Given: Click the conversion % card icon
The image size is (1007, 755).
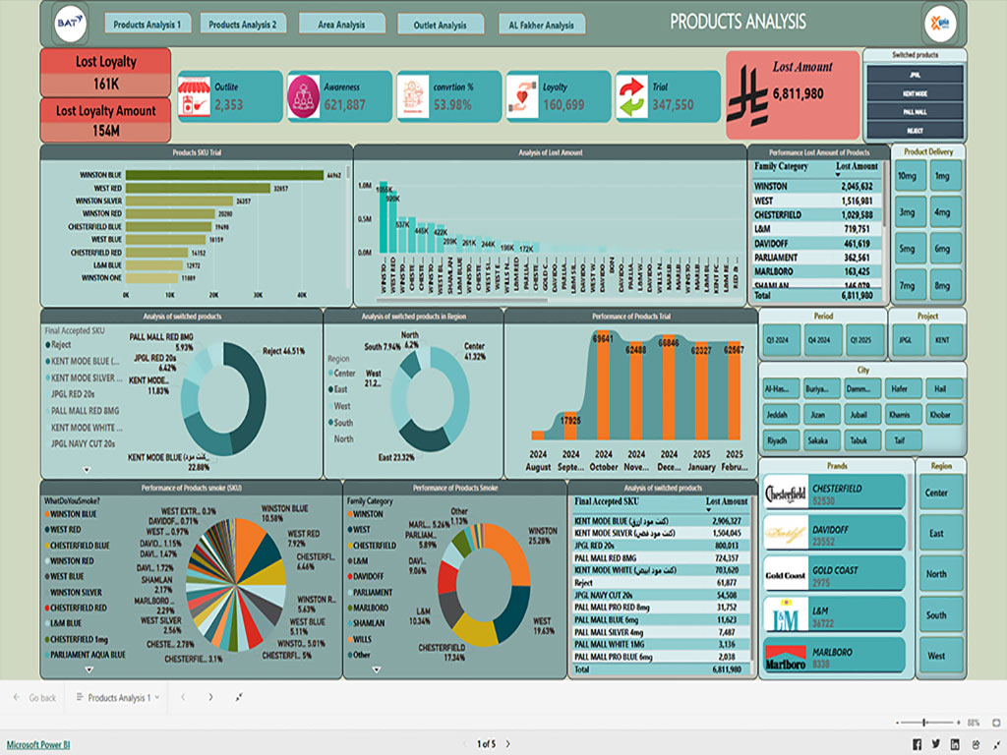Looking at the screenshot, I should (413, 96).
